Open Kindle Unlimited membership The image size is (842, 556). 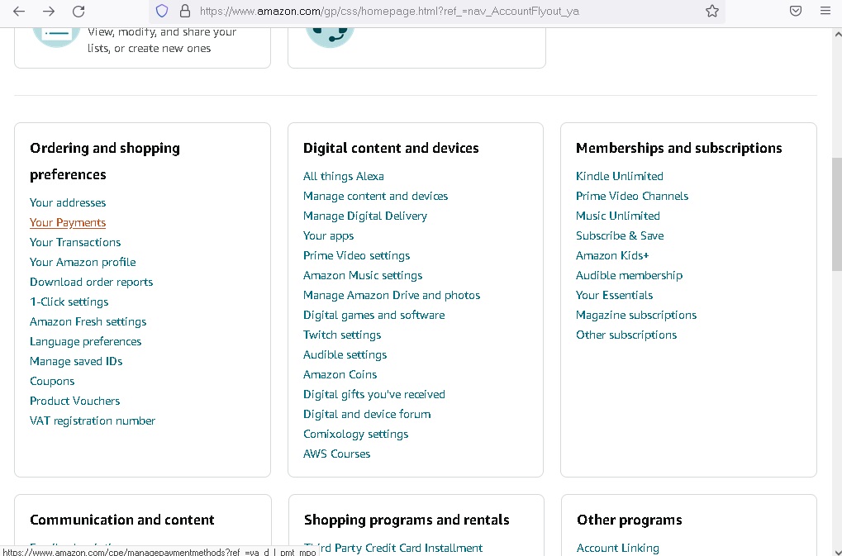coord(620,177)
